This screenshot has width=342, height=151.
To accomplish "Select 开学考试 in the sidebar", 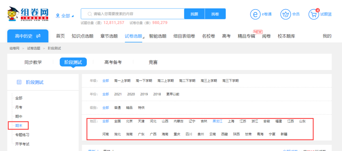I will (22, 144).
